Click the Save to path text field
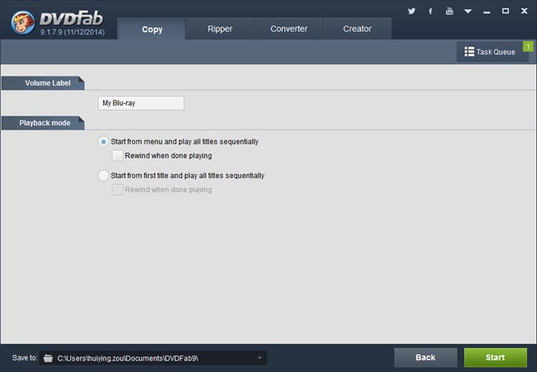537x372 pixels. 154,358
